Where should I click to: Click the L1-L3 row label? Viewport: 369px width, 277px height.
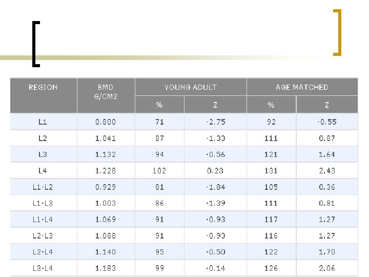tap(43, 203)
